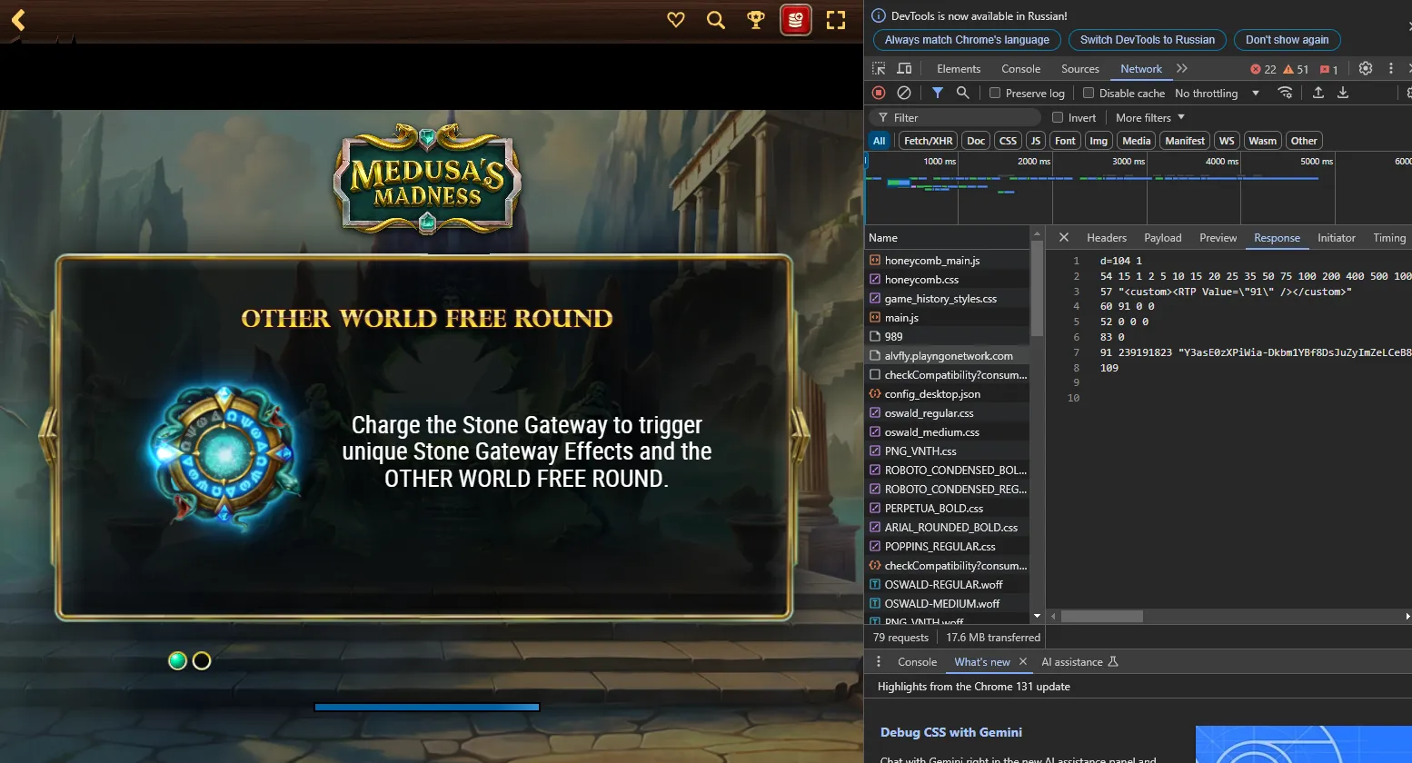
Task: Open the No throttling dropdown
Action: click(x=1217, y=93)
